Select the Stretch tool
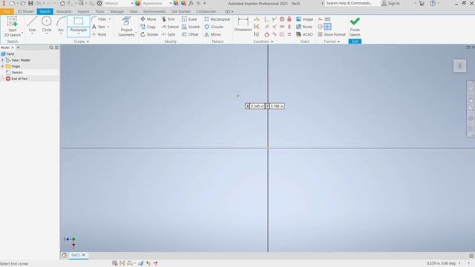Screen dimensions: 475x267 click(x=191, y=27)
